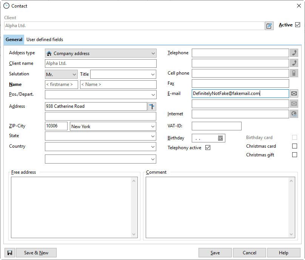The width and height of the screenshot is (305, 260).
Task: Click the floppy disk save icon
Action: [9, 253]
